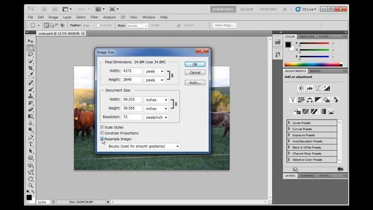Select the Brush tool

click(x=30, y=89)
